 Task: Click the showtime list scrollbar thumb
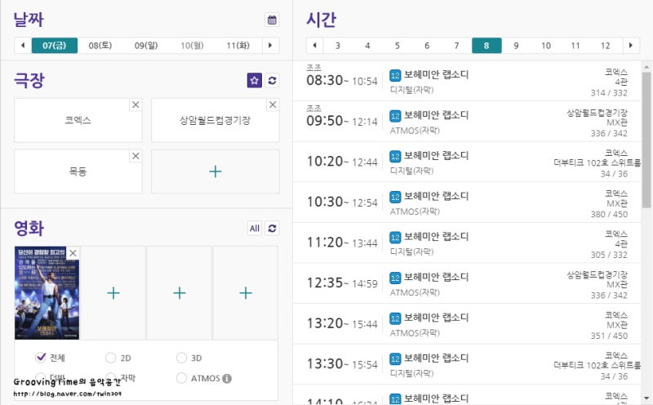click(x=646, y=140)
